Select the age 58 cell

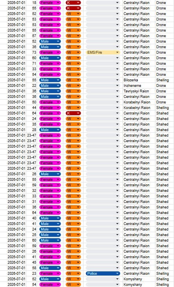[x=31, y=268]
